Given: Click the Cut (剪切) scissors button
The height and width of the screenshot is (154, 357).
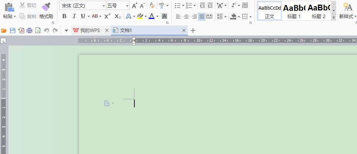Looking at the screenshot, I should 28,5.
